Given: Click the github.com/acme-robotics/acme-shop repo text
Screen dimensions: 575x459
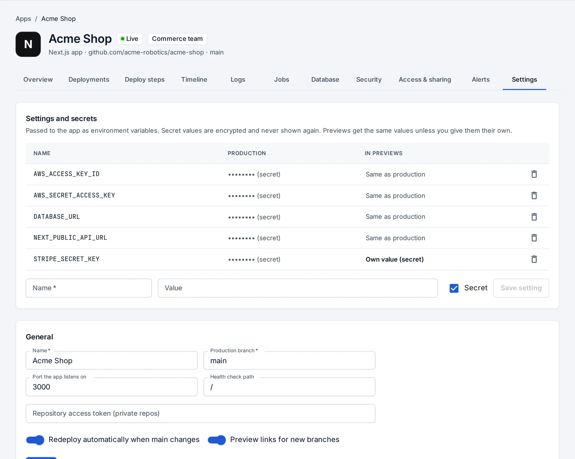Looking at the screenshot, I should coord(146,52).
